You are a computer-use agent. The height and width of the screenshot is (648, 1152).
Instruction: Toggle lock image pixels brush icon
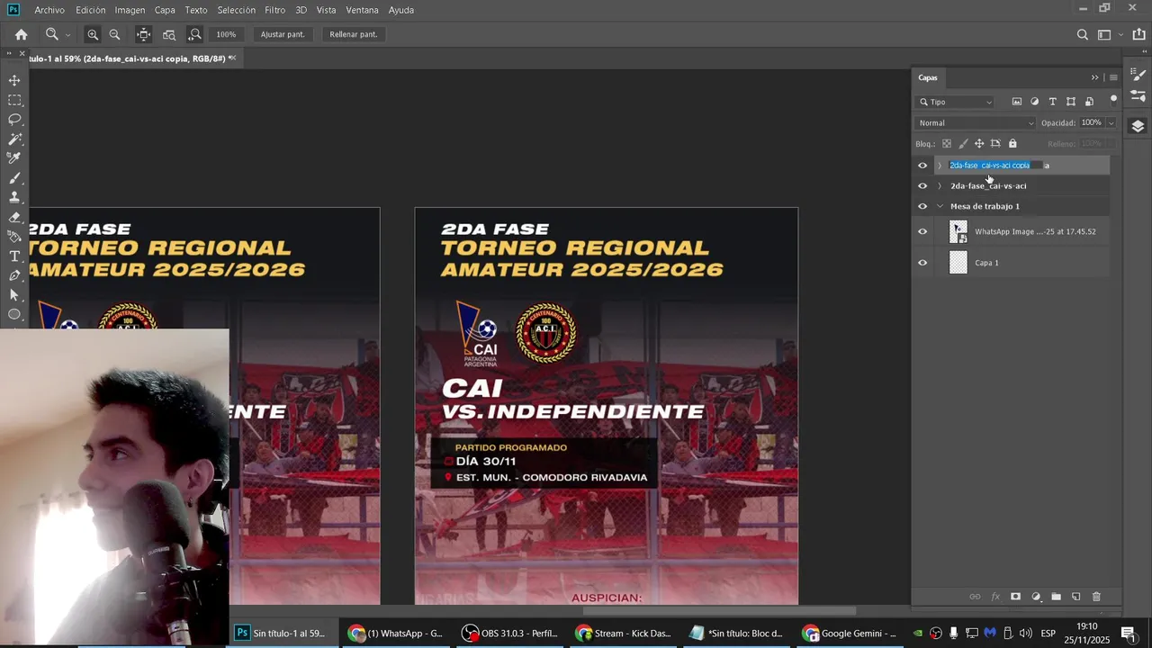coord(963,144)
